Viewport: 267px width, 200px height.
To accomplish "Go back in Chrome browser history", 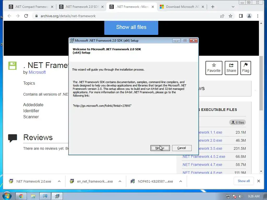I will (x=9, y=16).
